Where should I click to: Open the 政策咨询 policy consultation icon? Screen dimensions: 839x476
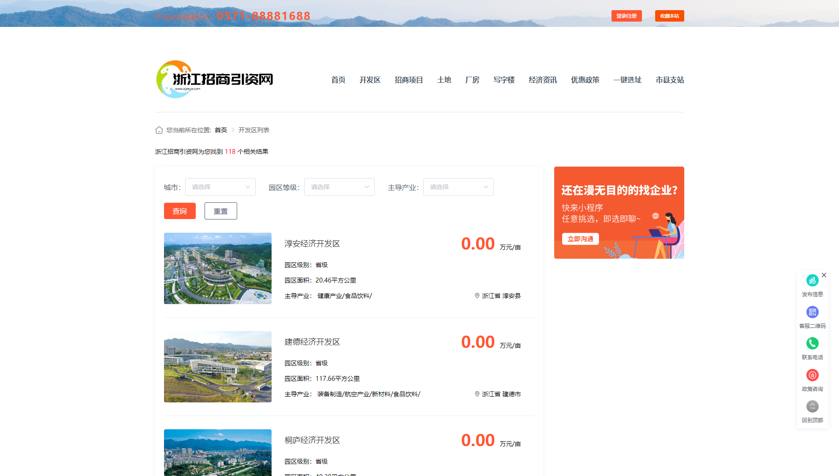click(x=812, y=375)
